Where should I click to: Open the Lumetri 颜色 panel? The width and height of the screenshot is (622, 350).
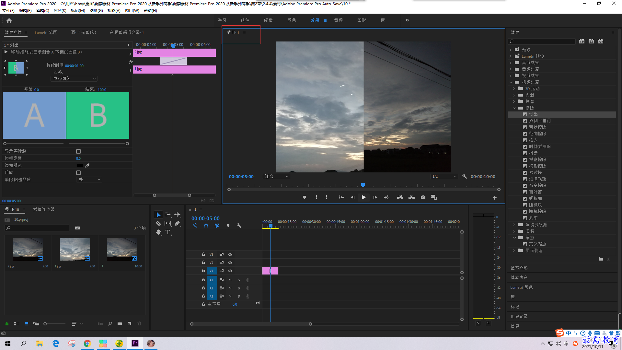coord(521,287)
